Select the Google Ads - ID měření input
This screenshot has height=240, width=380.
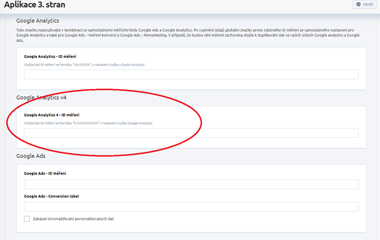(191, 184)
